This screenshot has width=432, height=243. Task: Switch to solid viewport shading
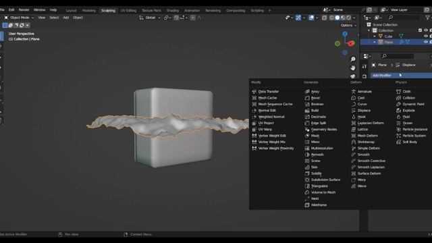click(337, 18)
